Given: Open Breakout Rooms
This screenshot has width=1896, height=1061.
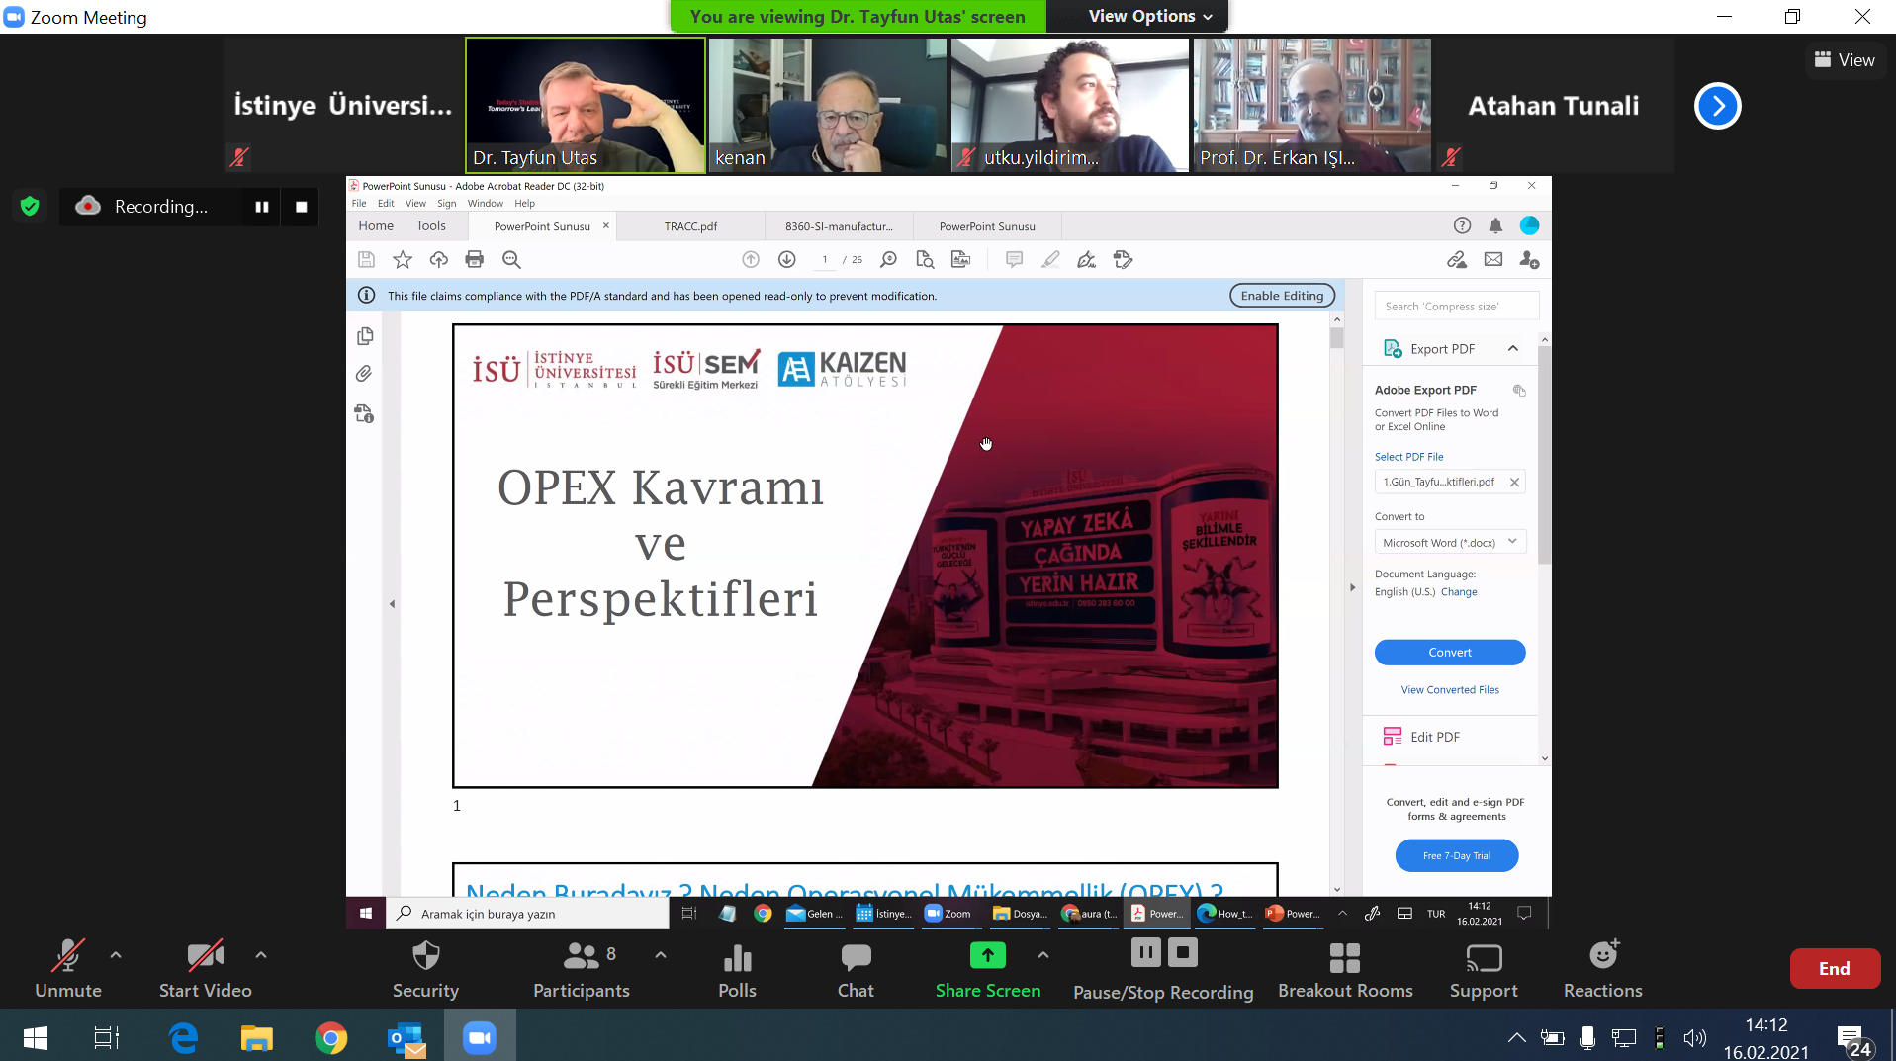Looking at the screenshot, I should pyautogui.click(x=1344, y=958).
